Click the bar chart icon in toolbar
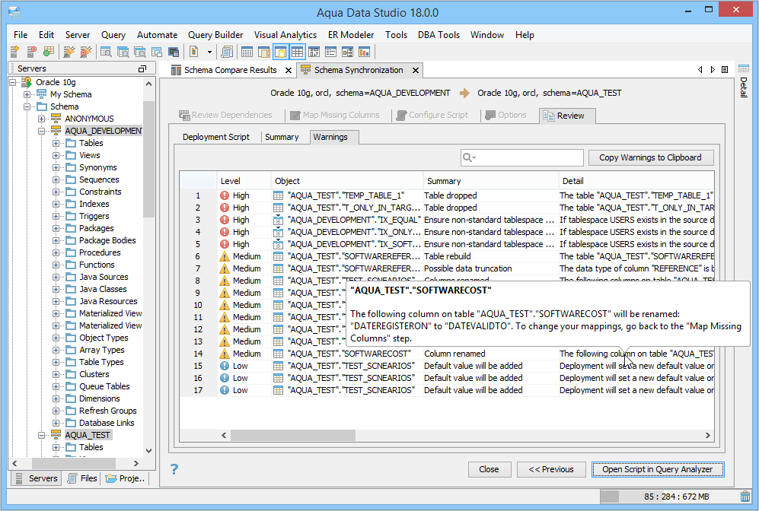The height and width of the screenshot is (511, 759). (x=365, y=52)
